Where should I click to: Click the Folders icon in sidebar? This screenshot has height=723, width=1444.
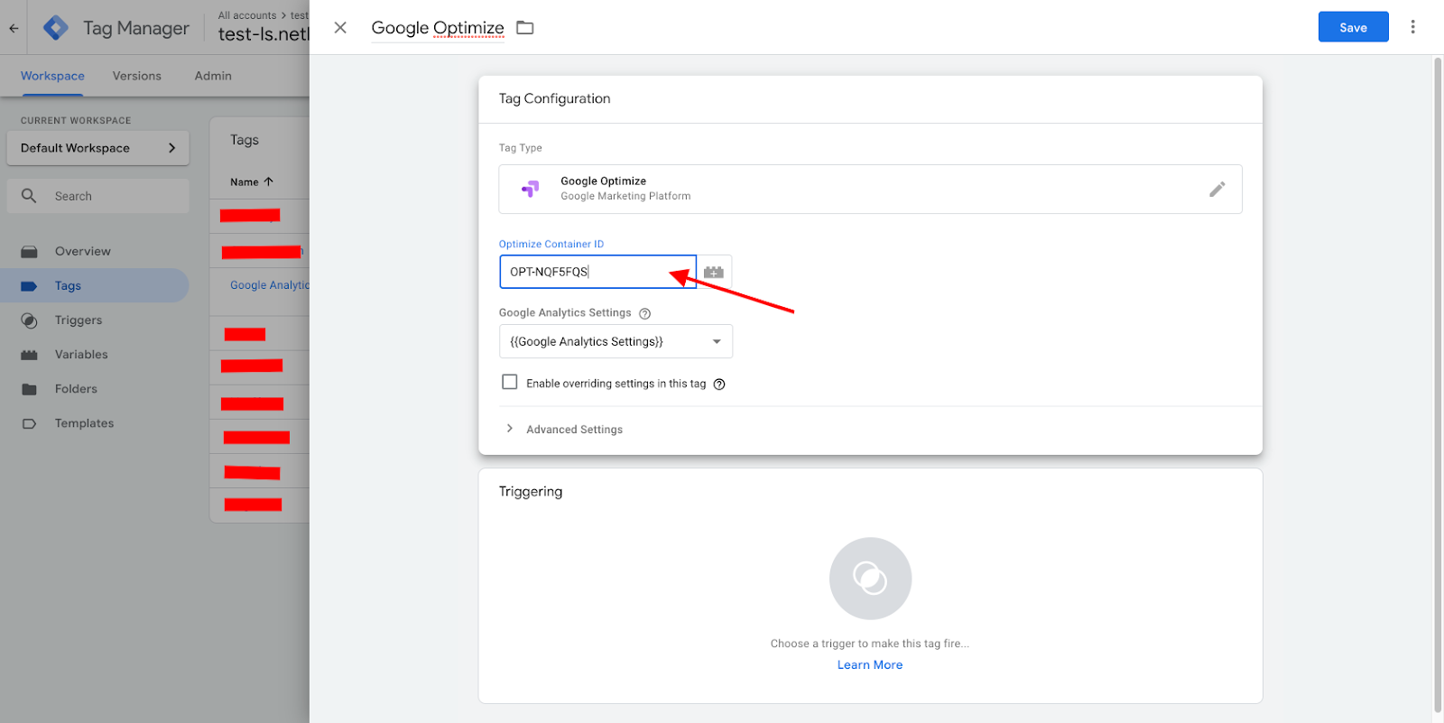click(x=29, y=389)
